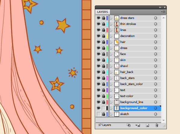Click the thin strokes layer thumbnail
Screen dimensions: 180x134
(x=117, y=24)
